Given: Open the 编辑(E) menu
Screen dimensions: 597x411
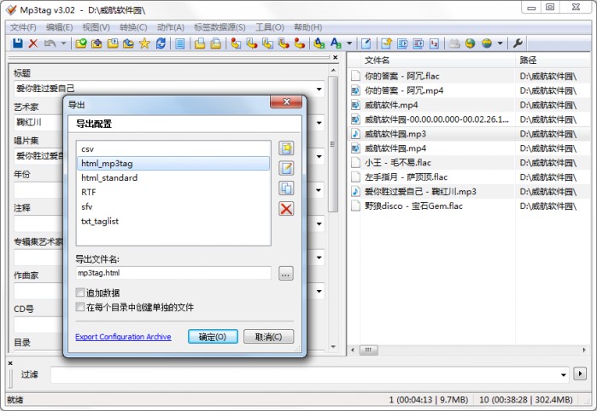Looking at the screenshot, I should click(60, 27).
